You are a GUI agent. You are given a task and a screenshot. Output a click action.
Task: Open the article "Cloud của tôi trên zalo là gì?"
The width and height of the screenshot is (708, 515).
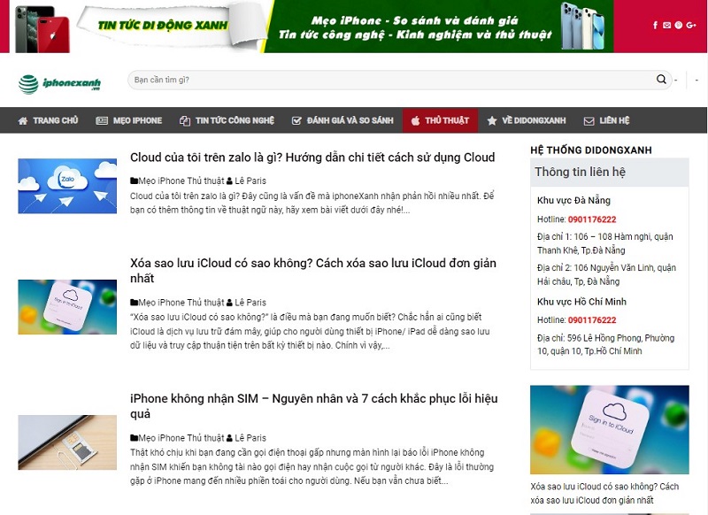click(312, 158)
